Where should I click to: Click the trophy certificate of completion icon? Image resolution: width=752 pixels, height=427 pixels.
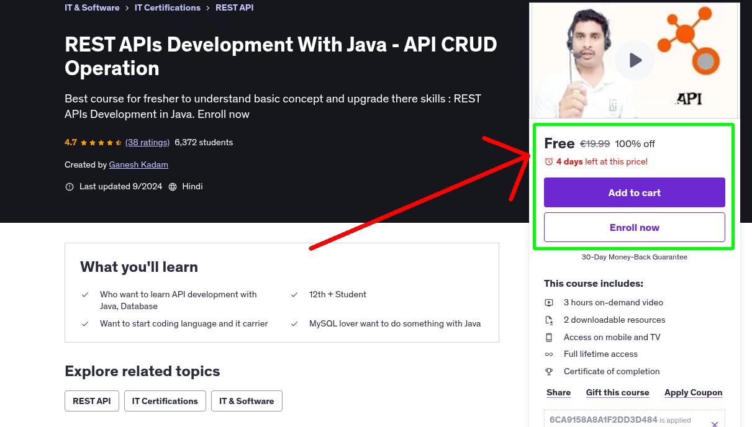pyautogui.click(x=549, y=371)
